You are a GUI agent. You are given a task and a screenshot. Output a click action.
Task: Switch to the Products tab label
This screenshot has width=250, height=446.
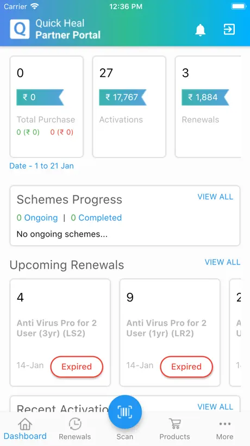(174, 437)
